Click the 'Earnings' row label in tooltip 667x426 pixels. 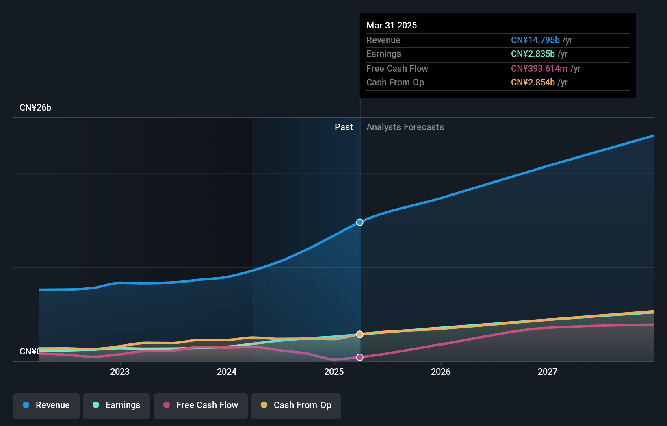pyautogui.click(x=383, y=54)
